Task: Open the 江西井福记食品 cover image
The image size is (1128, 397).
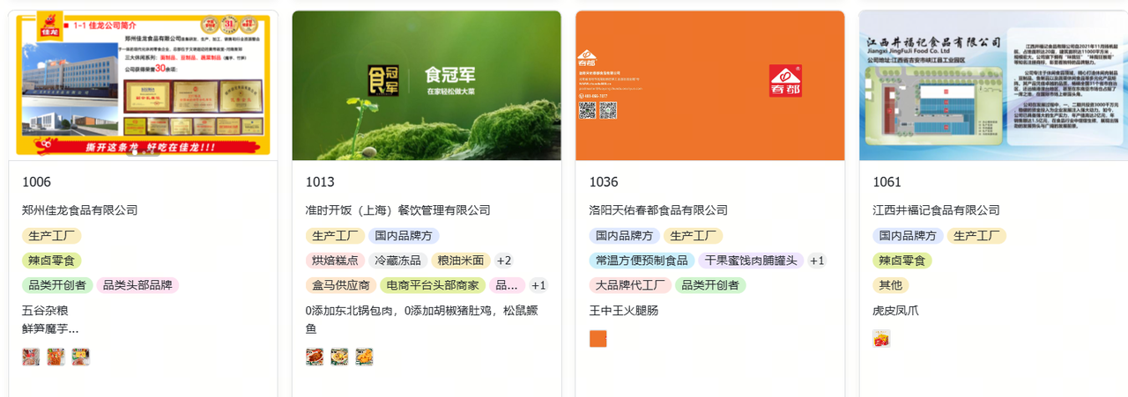Action: pyautogui.click(x=994, y=85)
